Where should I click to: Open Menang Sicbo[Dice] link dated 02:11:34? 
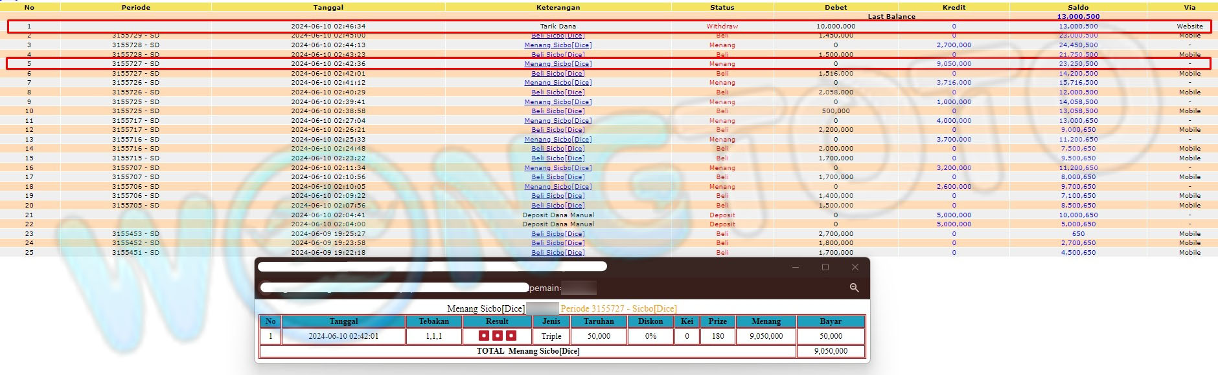point(558,168)
